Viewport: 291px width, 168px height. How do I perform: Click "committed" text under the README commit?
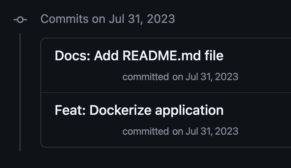[145, 77]
